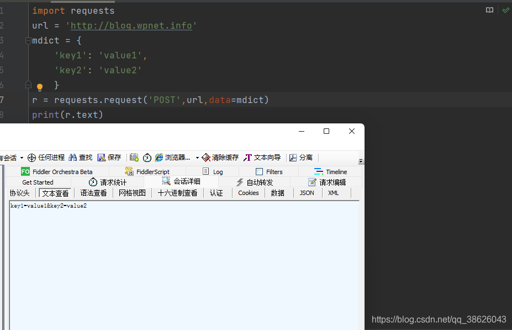
Task: Switch to 自动转发 autoresponder tab
Action: [x=255, y=182]
